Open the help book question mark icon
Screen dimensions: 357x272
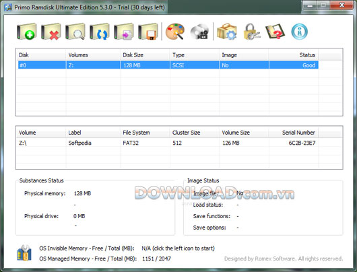(275, 32)
